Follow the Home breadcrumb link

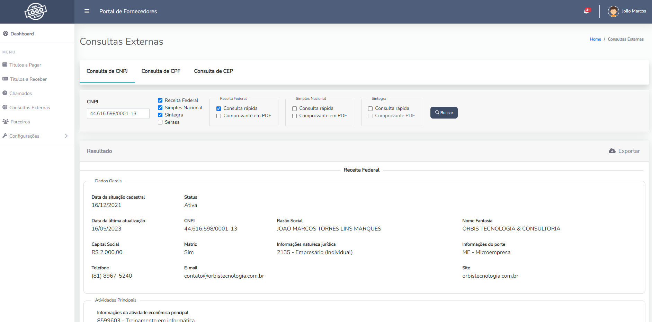[x=595, y=39]
